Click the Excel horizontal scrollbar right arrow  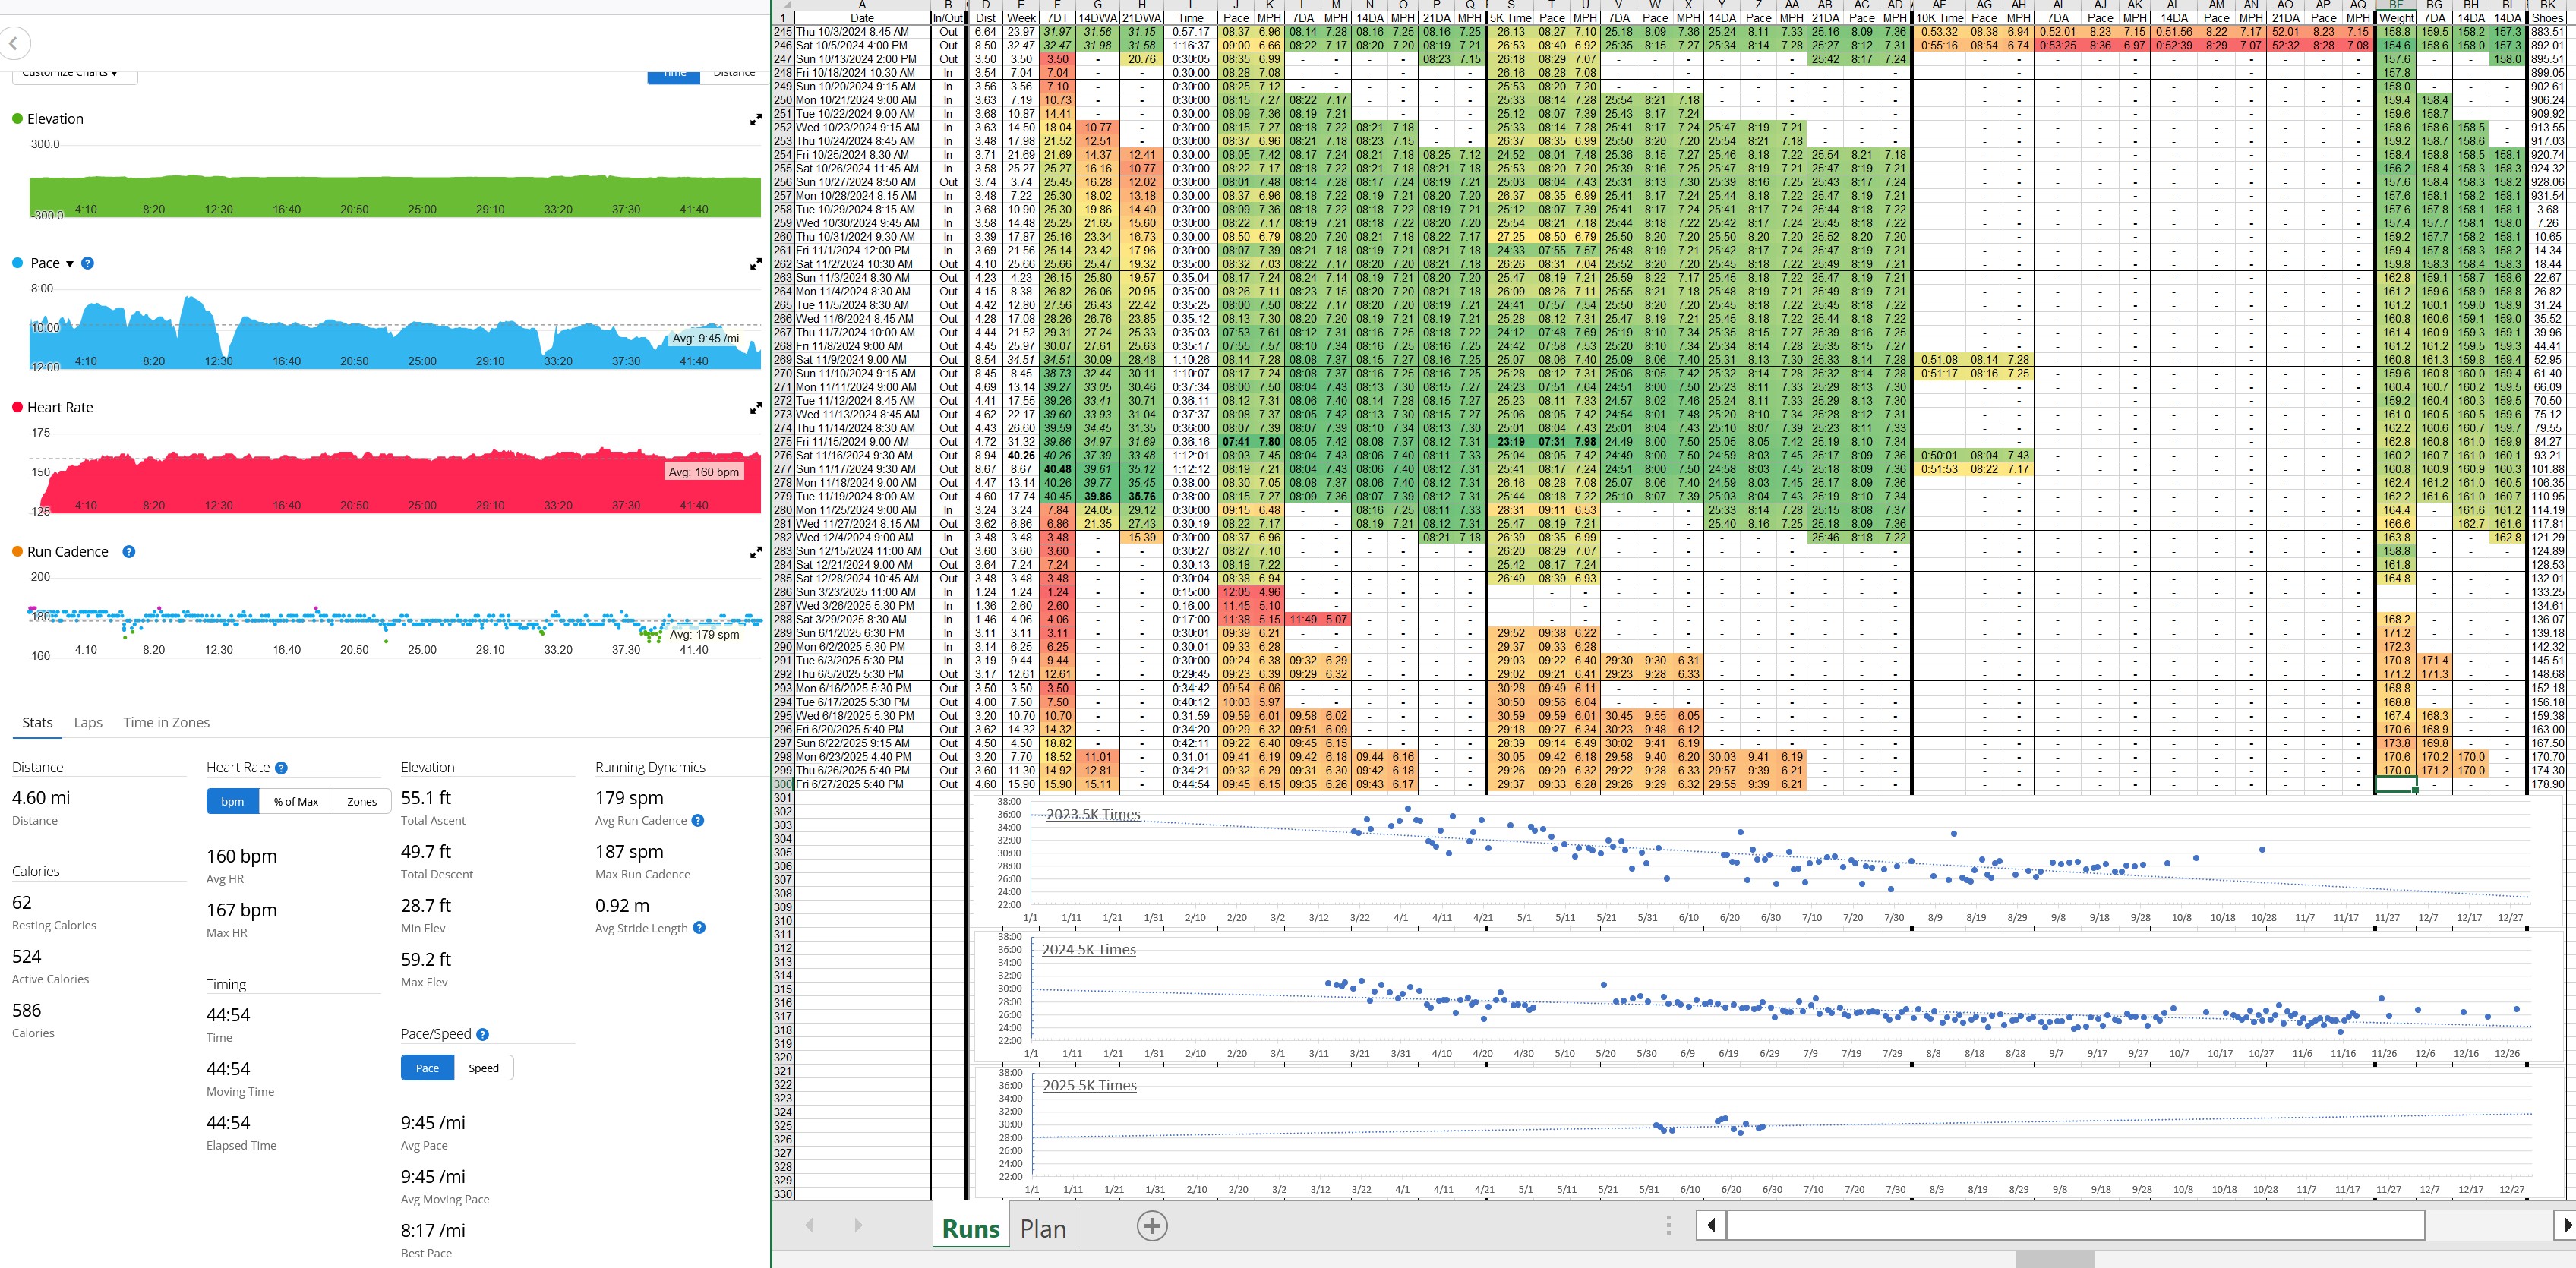coord(2564,1225)
